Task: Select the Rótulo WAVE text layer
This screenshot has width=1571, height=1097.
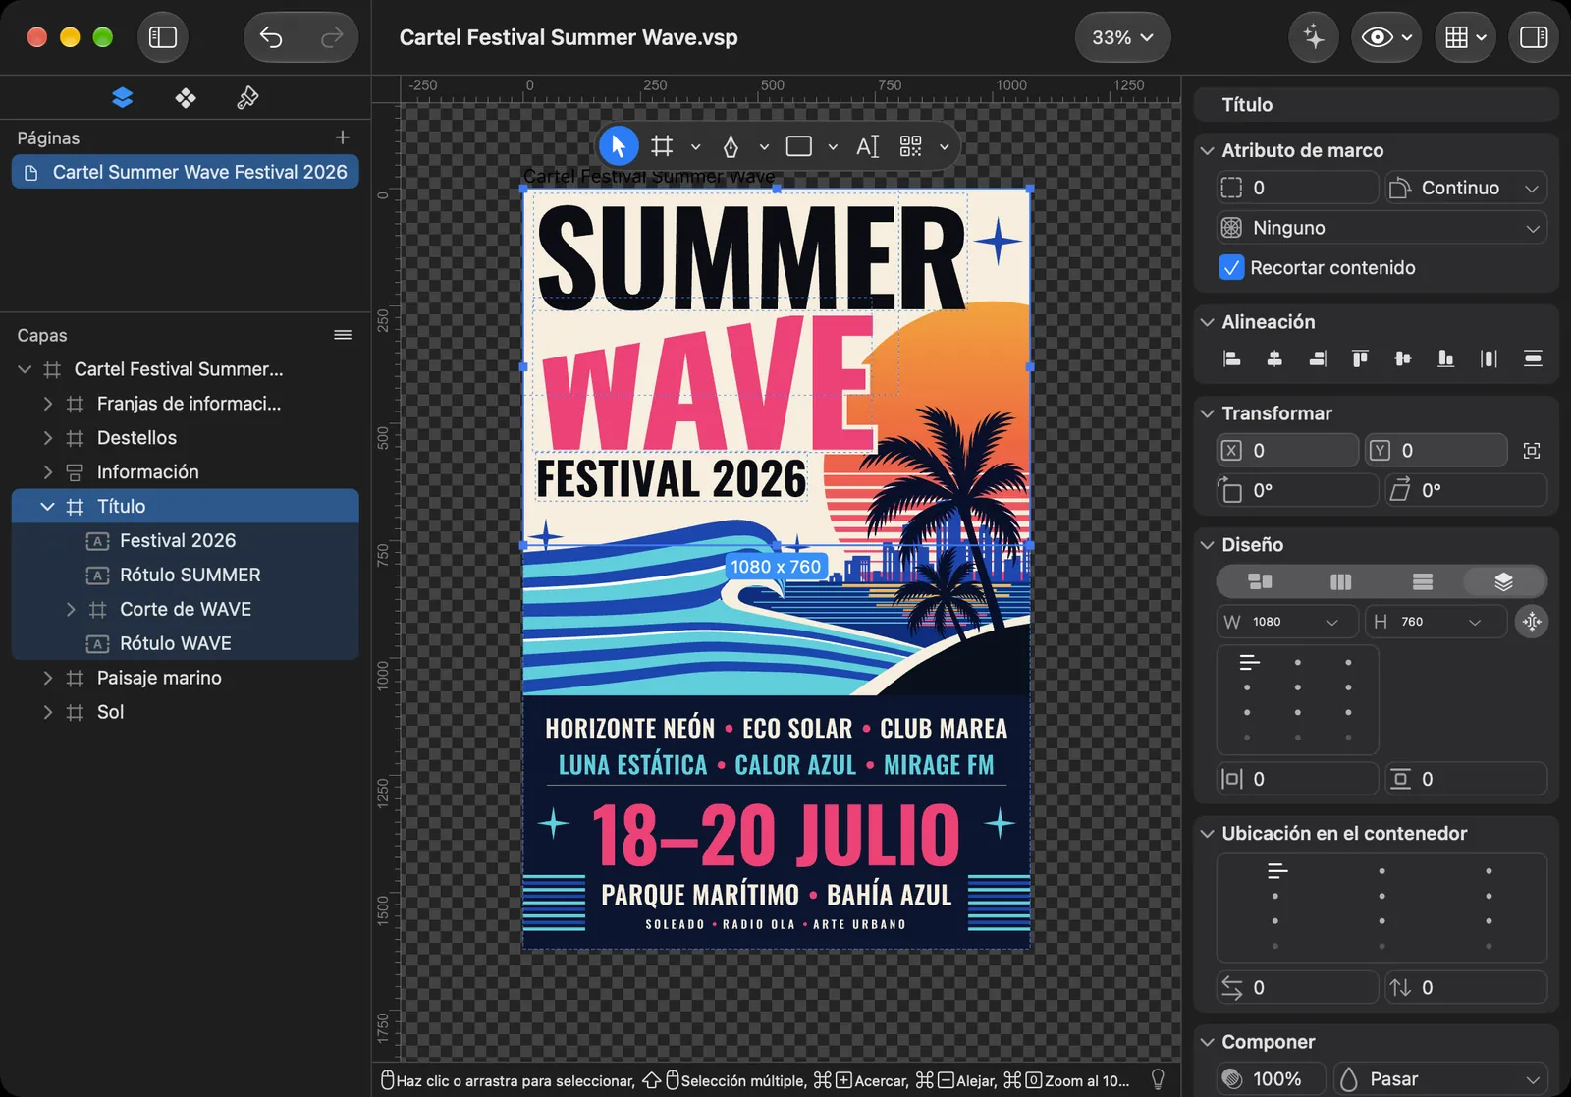Action: tap(185, 643)
